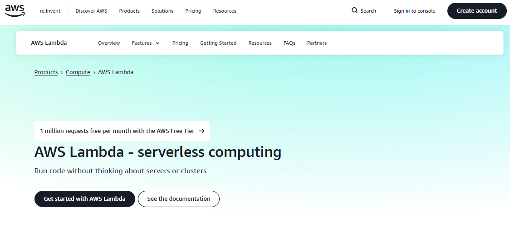Click the AWS Lambda subnav title
Viewport: 510px width, 227px height.
49,43
